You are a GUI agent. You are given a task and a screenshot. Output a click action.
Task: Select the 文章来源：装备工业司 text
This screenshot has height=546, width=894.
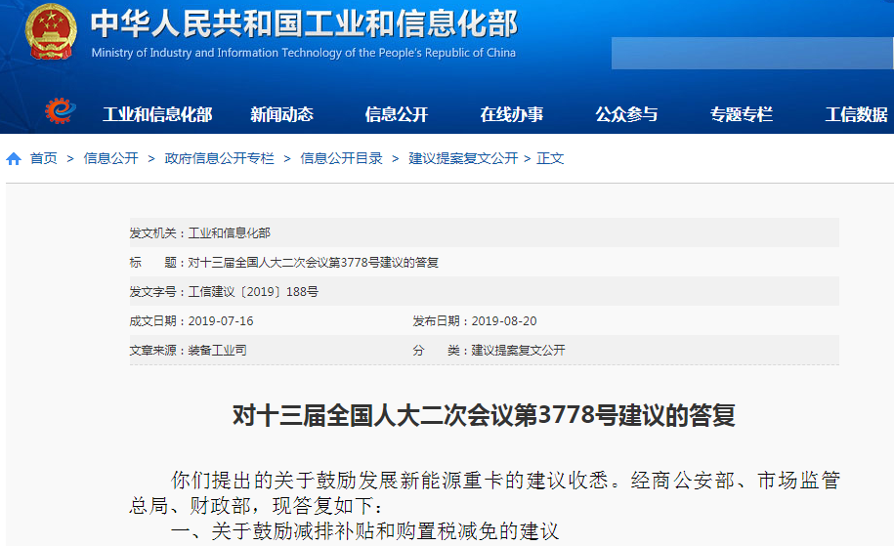pyautogui.click(x=188, y=351)
